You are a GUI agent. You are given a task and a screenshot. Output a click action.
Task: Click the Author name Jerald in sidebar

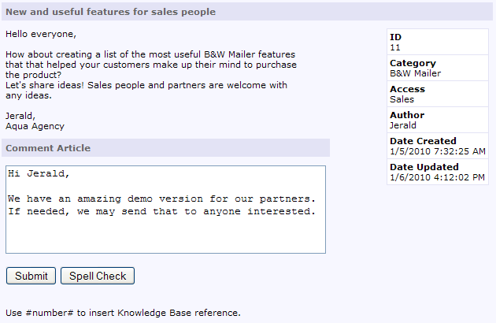pos(402,125)
